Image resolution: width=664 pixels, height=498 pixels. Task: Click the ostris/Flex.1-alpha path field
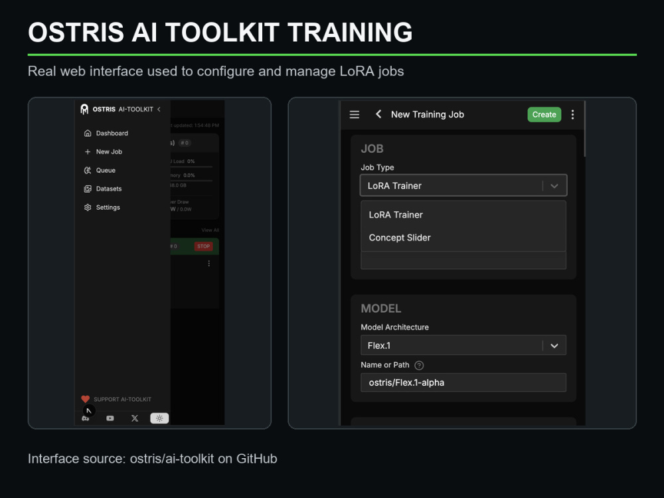click(x=463, y=382)
